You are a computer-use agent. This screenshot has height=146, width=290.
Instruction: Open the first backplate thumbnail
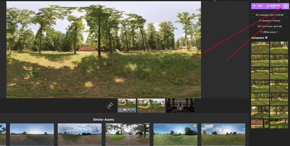pyautogui.click(x=260, y=48)
